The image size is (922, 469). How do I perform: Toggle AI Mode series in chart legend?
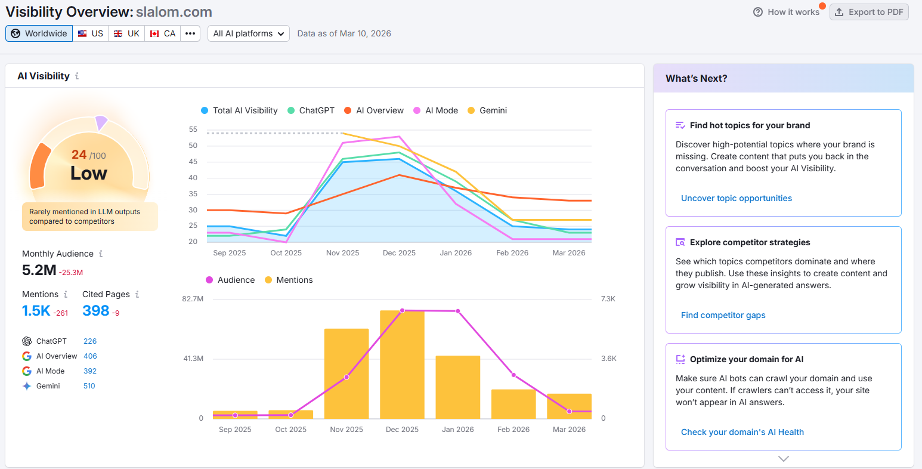[436, 110]
